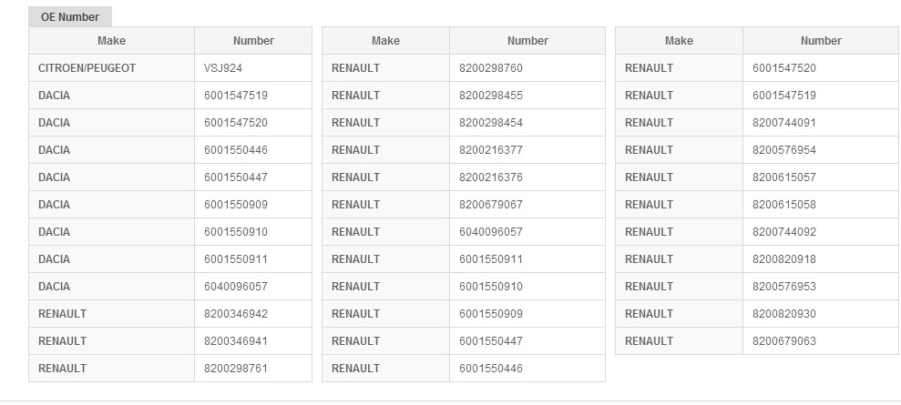901x405 pixels.
Task: Click RENAULT number 8200216377
Action: 491,150
